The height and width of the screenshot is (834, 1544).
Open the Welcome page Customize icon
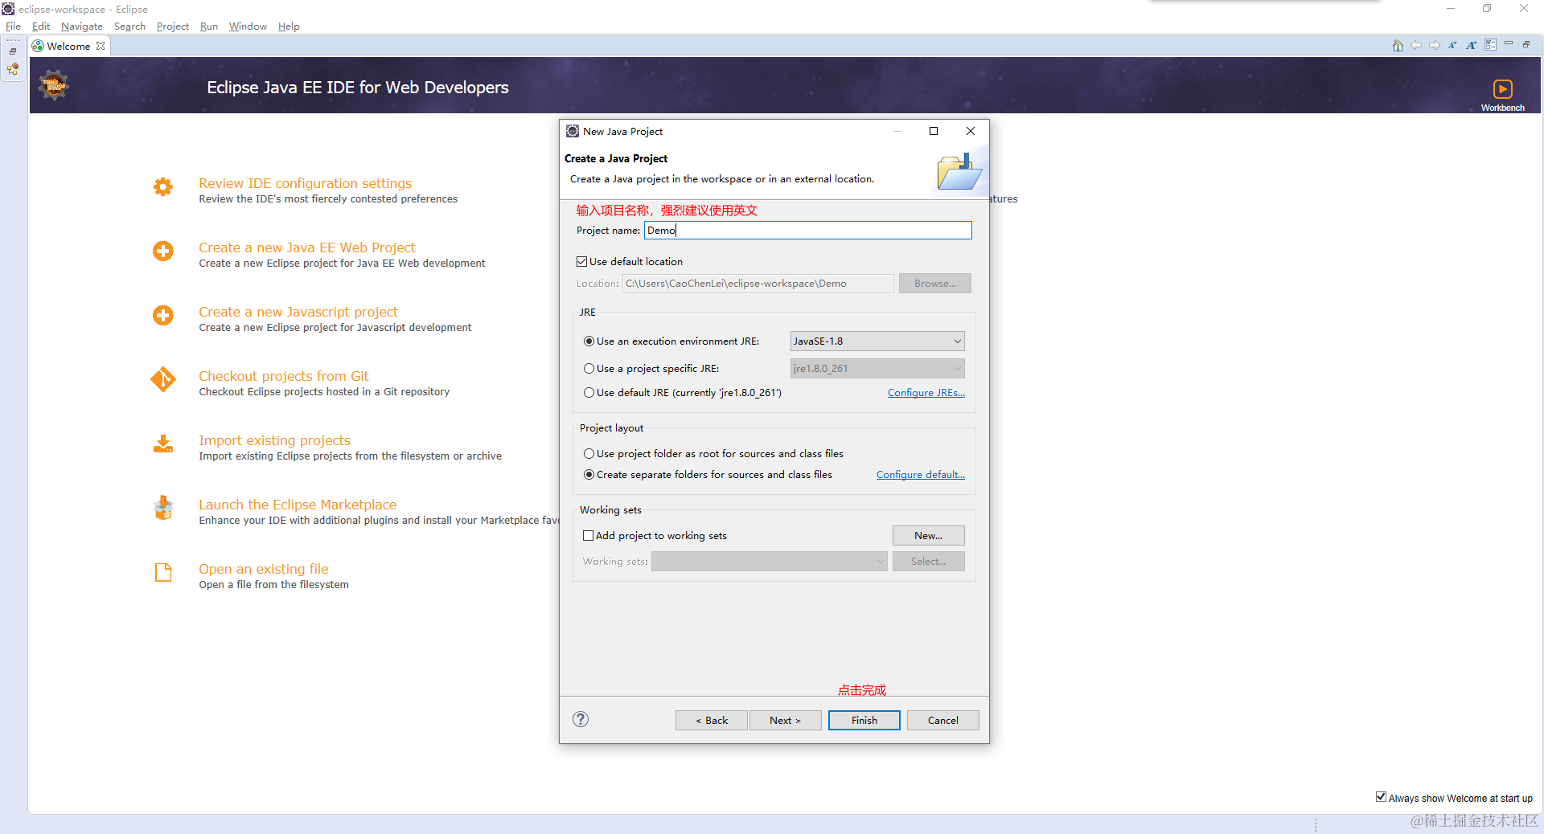pos(1491,45)
